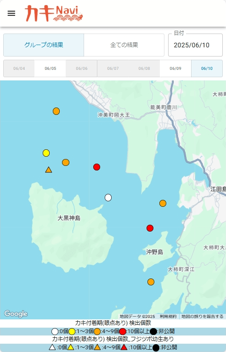Click the カキNavi logo
Viewport: 226px width, 352px height.
pyautogui.click(x=54, y=13)
